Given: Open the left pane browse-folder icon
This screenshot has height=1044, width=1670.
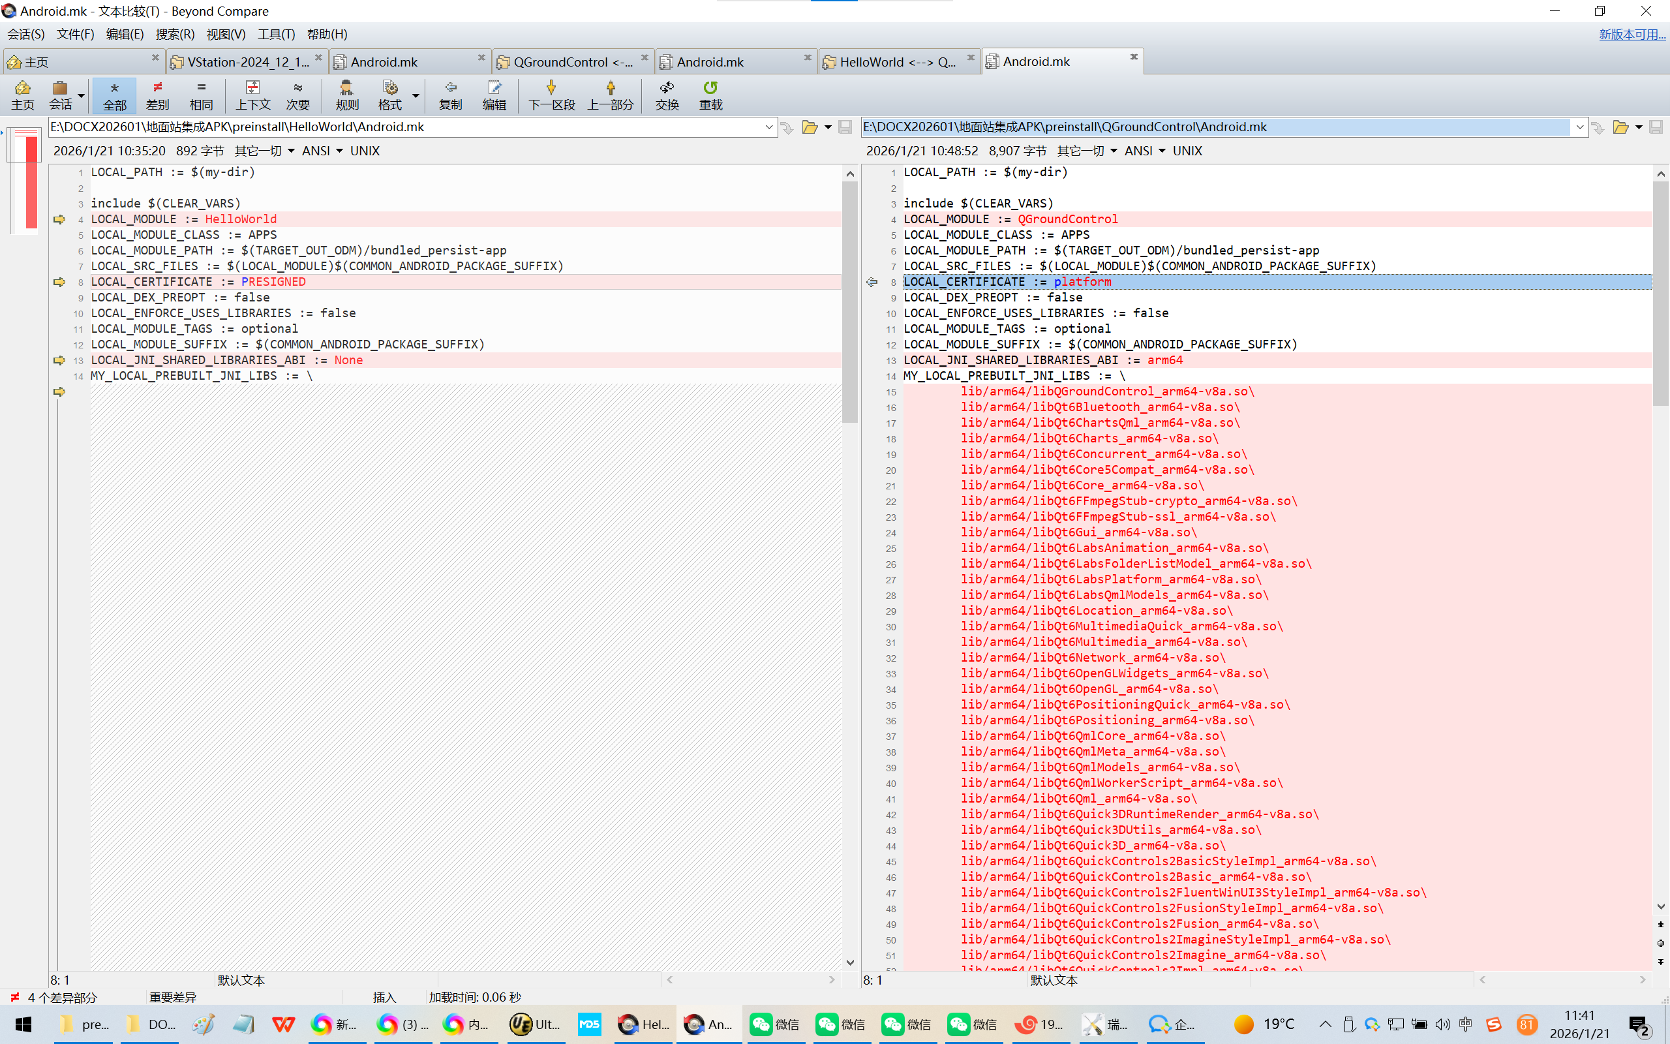Looking at the screenshot, I should tap(810, 127).
